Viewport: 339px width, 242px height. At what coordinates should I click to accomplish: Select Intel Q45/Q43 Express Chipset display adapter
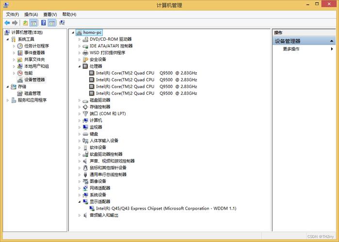[x=166, y=208]
